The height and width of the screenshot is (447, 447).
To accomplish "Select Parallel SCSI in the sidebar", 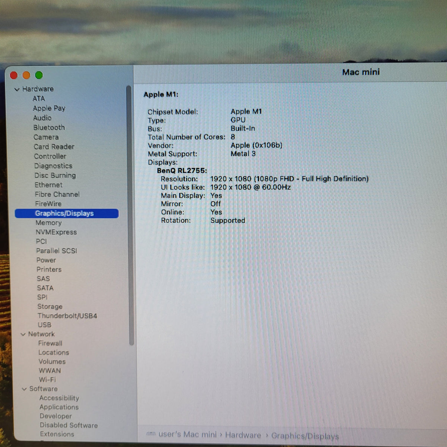I will (57, 251).
